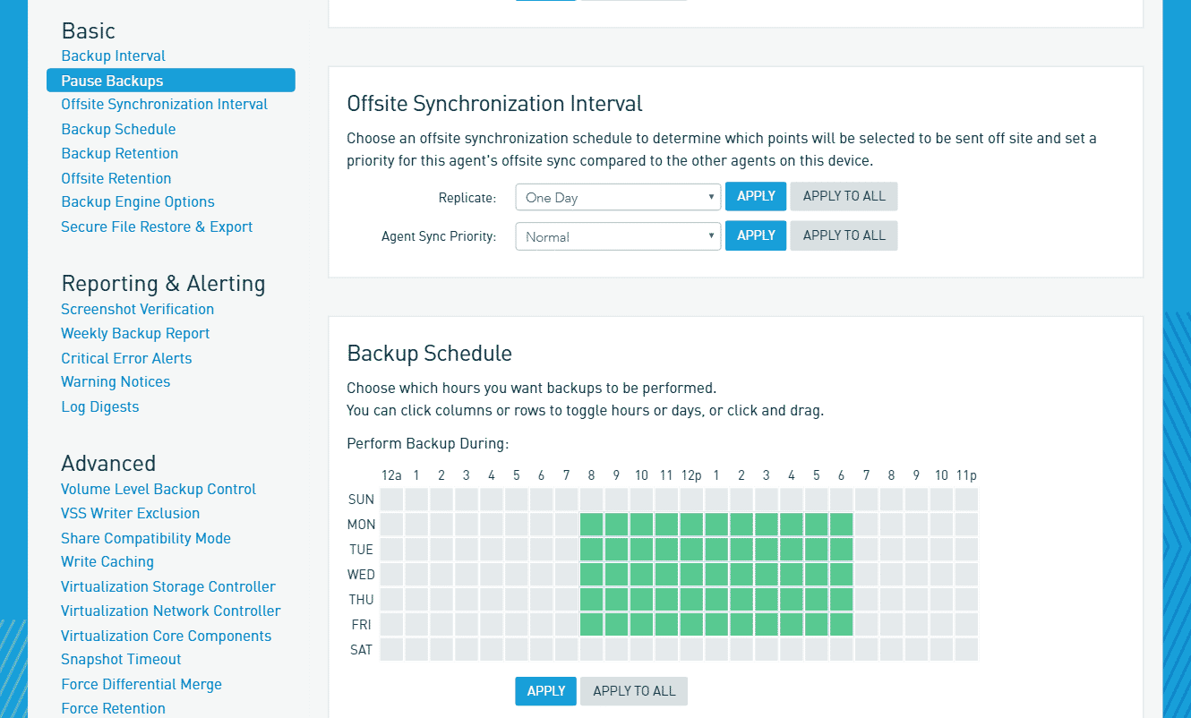Expand the Replicate dropdown showing One Day

coord(617,196)
